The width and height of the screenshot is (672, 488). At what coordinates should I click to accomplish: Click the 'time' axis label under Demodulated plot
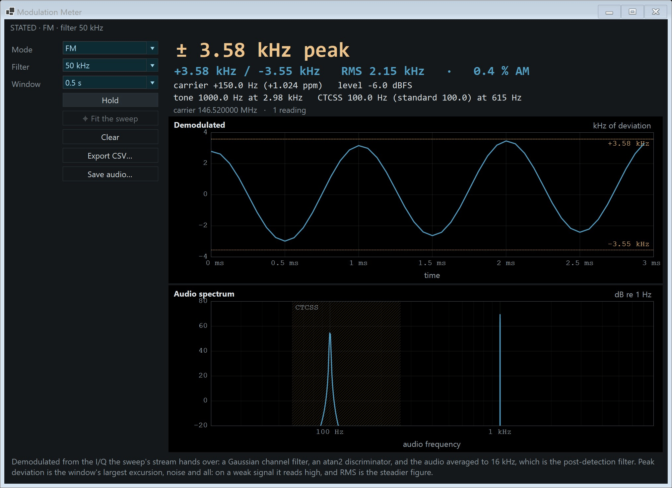pyautogui.click(x=432, y=275)
